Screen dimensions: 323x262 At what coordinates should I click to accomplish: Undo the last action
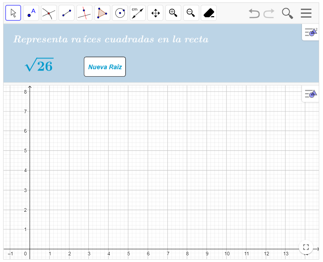tap(254, 13)
